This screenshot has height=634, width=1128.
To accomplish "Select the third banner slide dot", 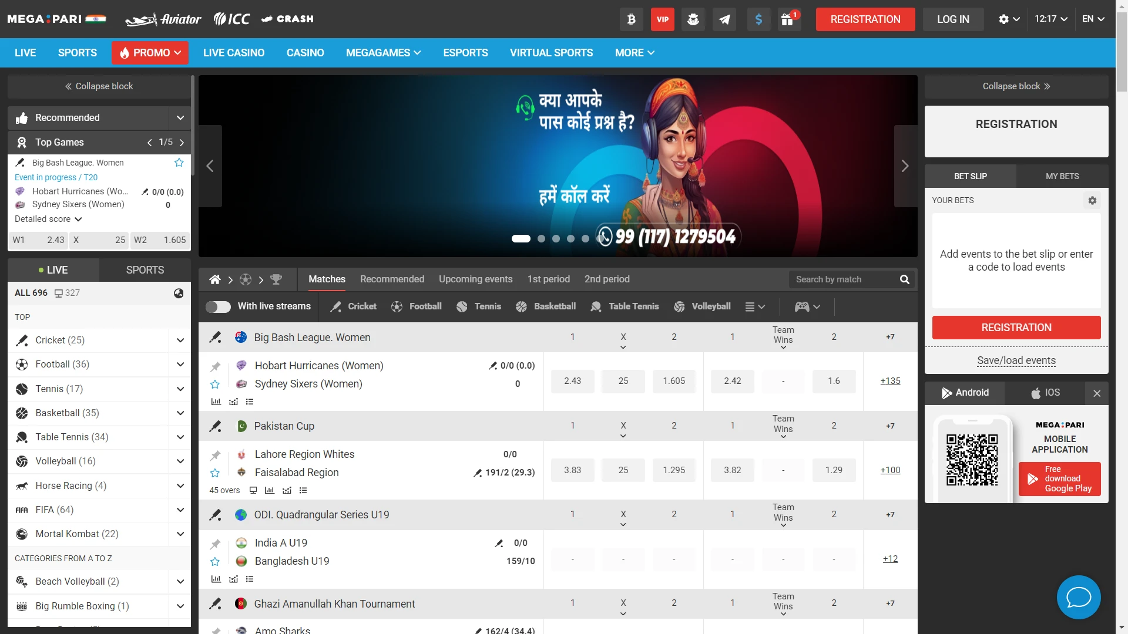I will click(556, 239).
